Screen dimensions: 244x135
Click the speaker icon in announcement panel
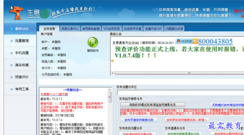coord(112,61)
